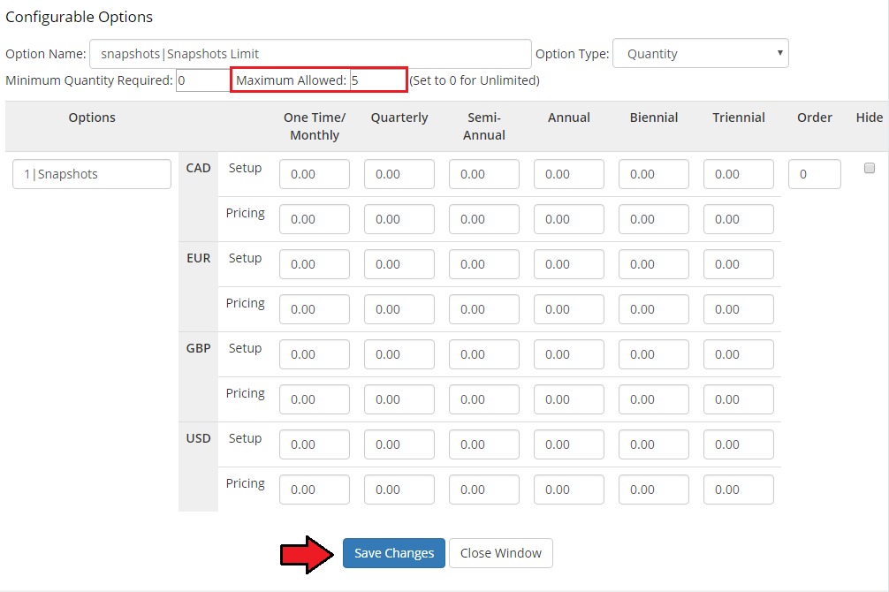This screenshot has height=592, width=889.
Task: Edit GBP Setup Annual field
Action: [569, 354]
